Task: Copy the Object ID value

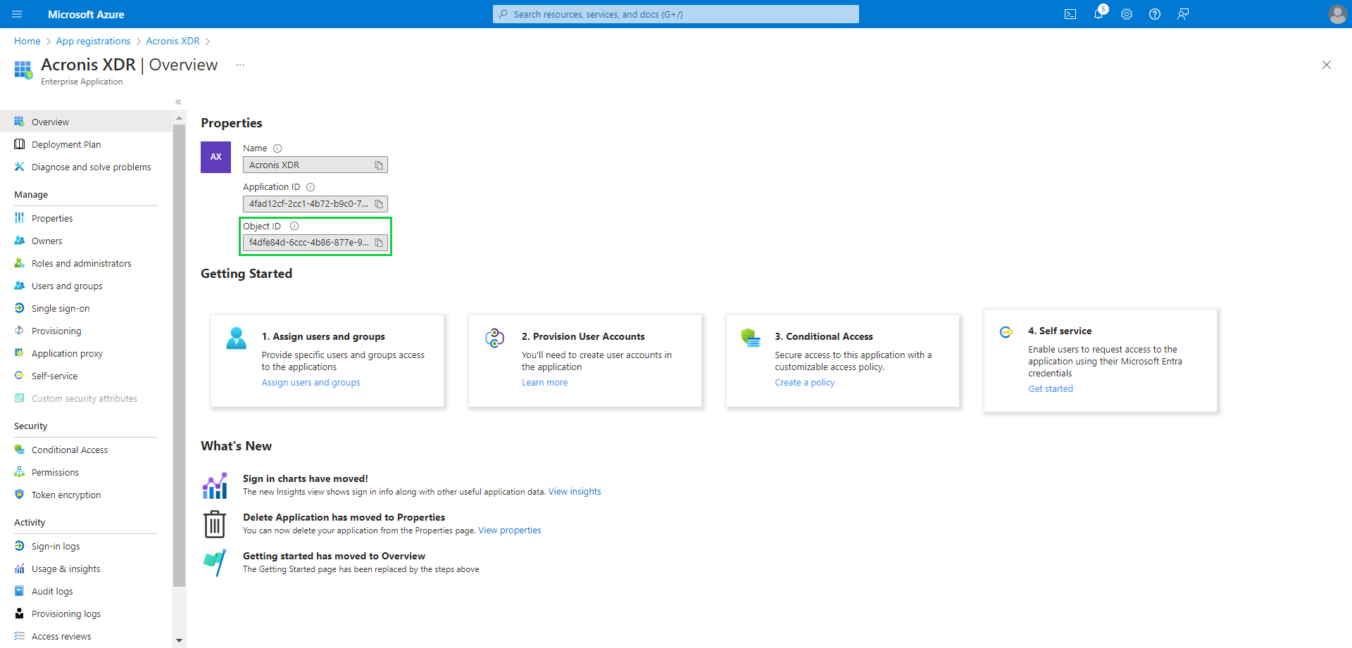Action: tap(380, 242)
